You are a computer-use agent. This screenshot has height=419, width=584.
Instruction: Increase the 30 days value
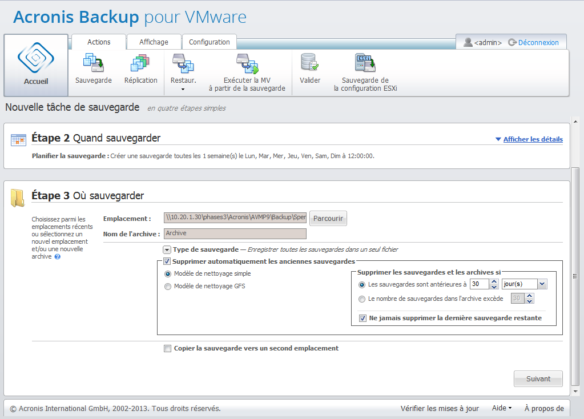494,281
